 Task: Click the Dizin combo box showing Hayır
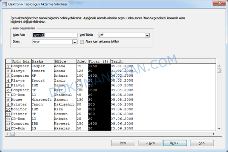[55, 42]
